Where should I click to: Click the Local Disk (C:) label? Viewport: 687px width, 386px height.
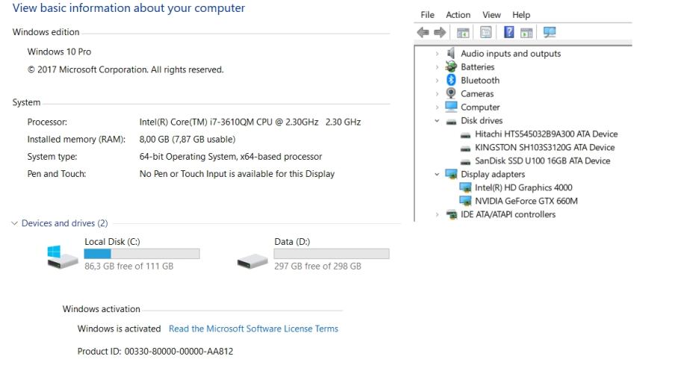pyautogui.click(x=112, y=241)
